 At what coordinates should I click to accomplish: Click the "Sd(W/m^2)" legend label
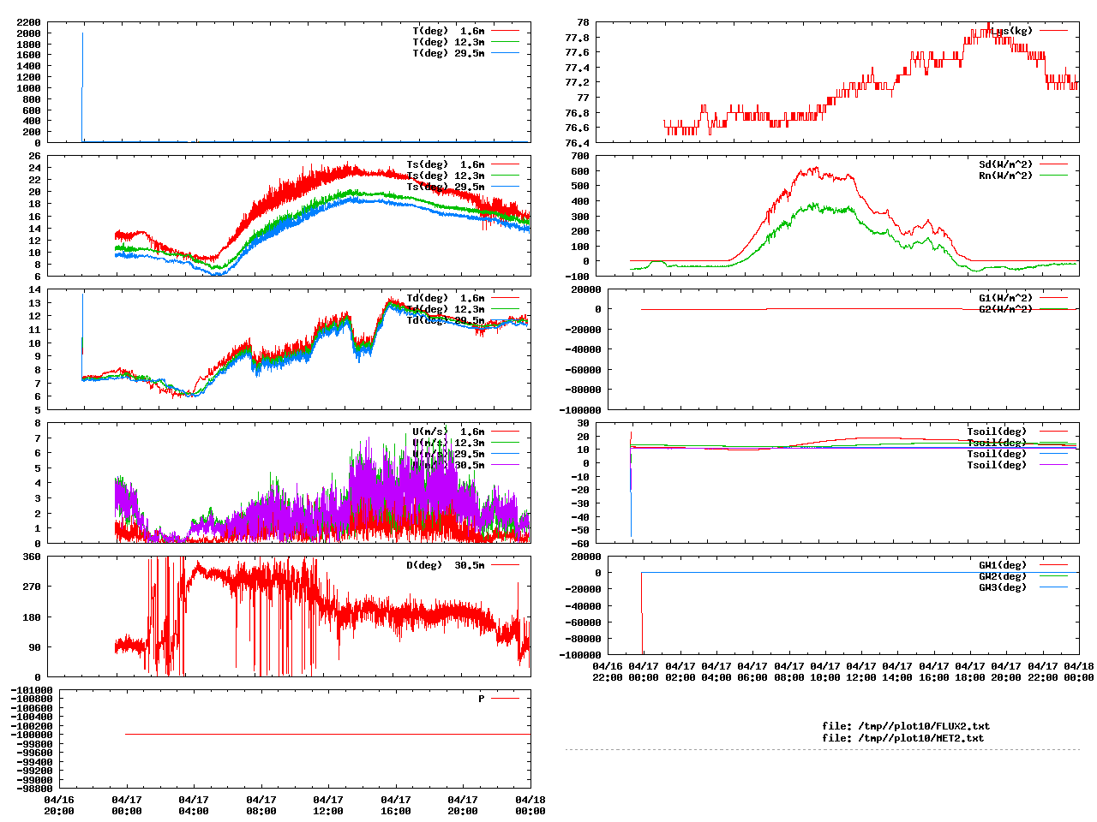coord(1006,164)
